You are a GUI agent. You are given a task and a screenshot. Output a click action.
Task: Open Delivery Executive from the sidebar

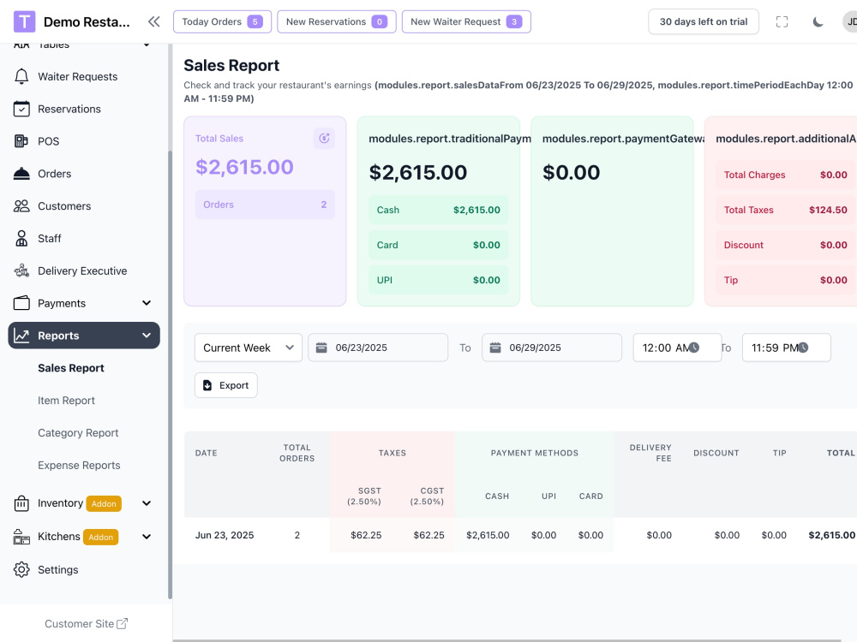(84, 270)
